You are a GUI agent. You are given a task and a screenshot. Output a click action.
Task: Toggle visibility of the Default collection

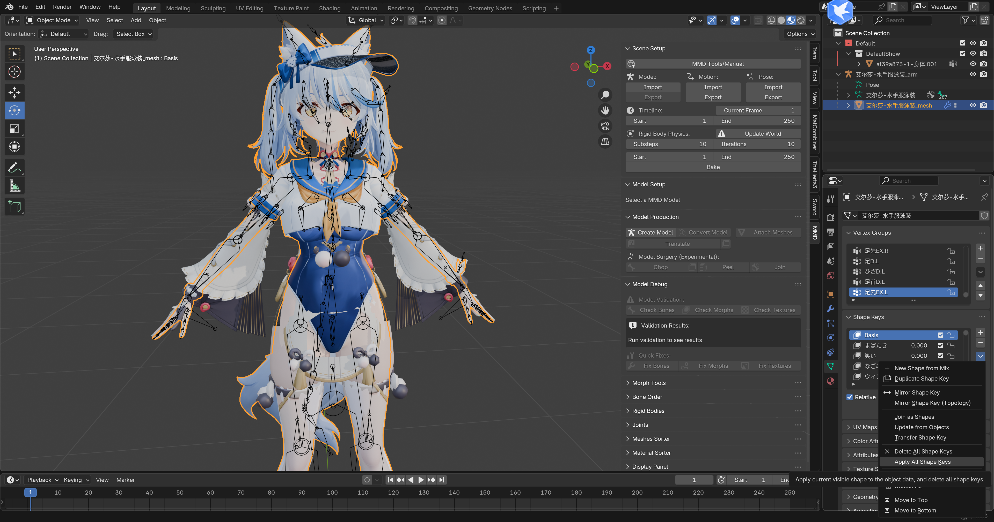pyautogui.click(x=973, y=43)
